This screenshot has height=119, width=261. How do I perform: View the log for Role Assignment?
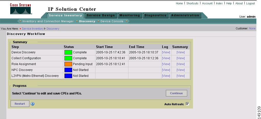pos(166,64)
